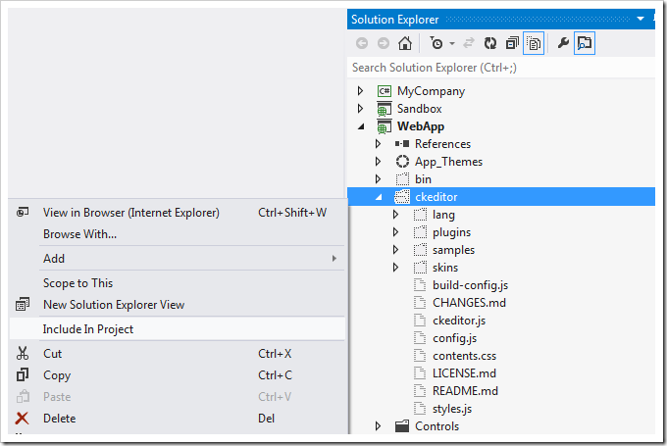This screenshot has height=446, width=667.
Task: Expand the samples folder
Action: tap(395, 250)
